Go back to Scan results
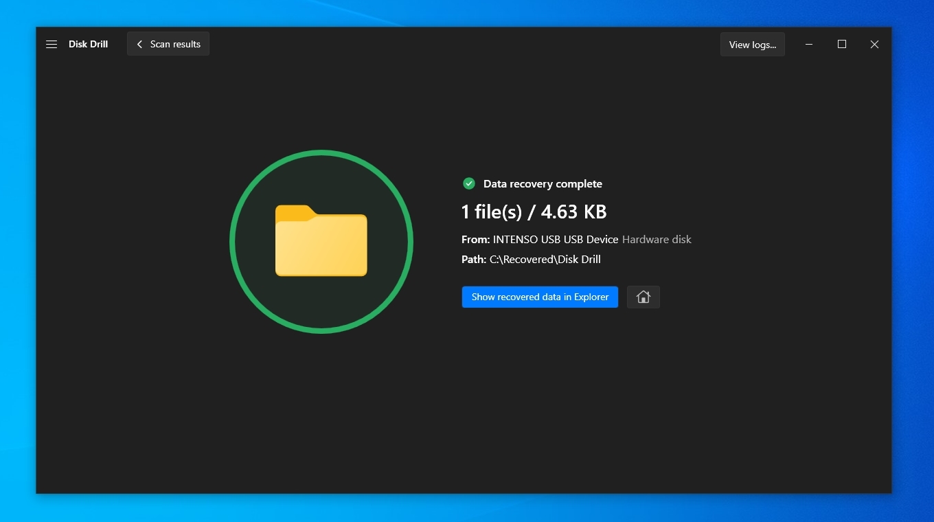 (168, 44)
